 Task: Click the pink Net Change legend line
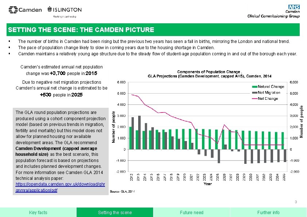coord(254,99)
